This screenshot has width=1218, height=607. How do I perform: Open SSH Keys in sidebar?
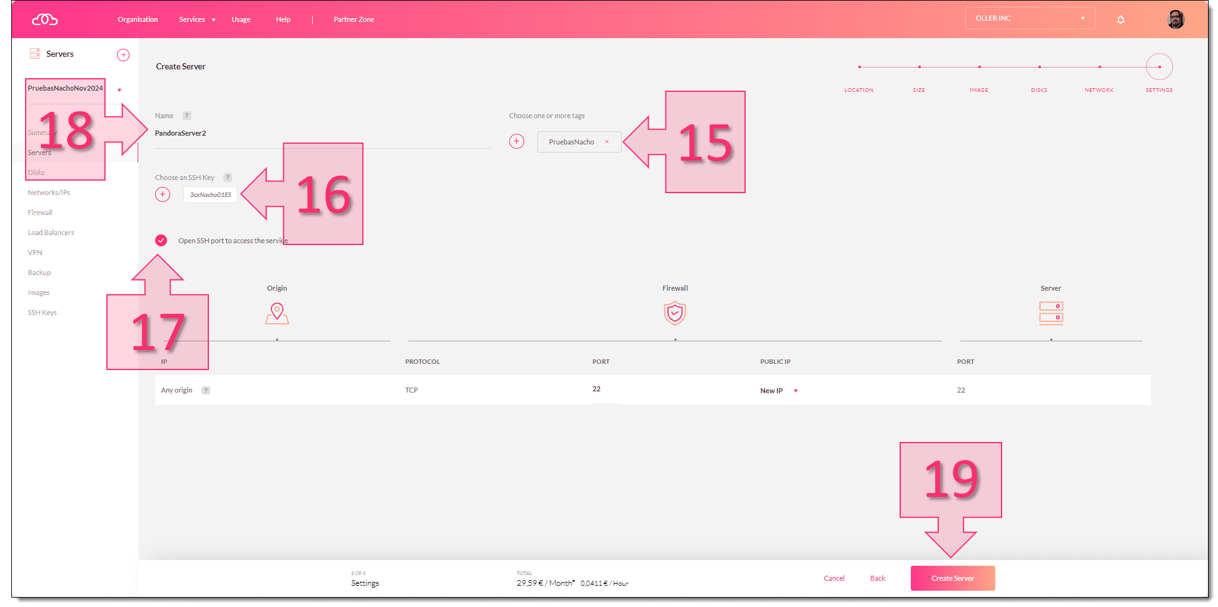(x=42, y=313)
